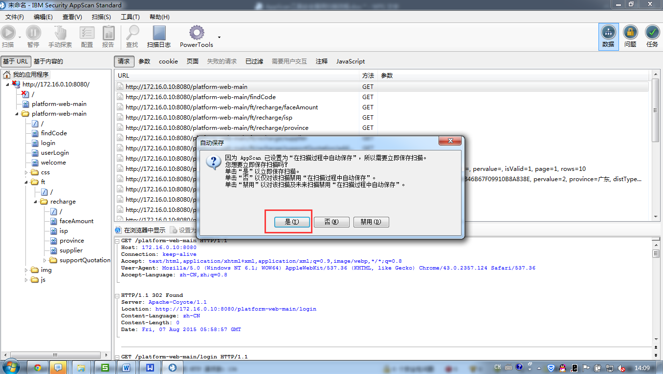This screenshot has width=663, height=374.
Task: Open the Windows Start orb
Action: (11, 367)
